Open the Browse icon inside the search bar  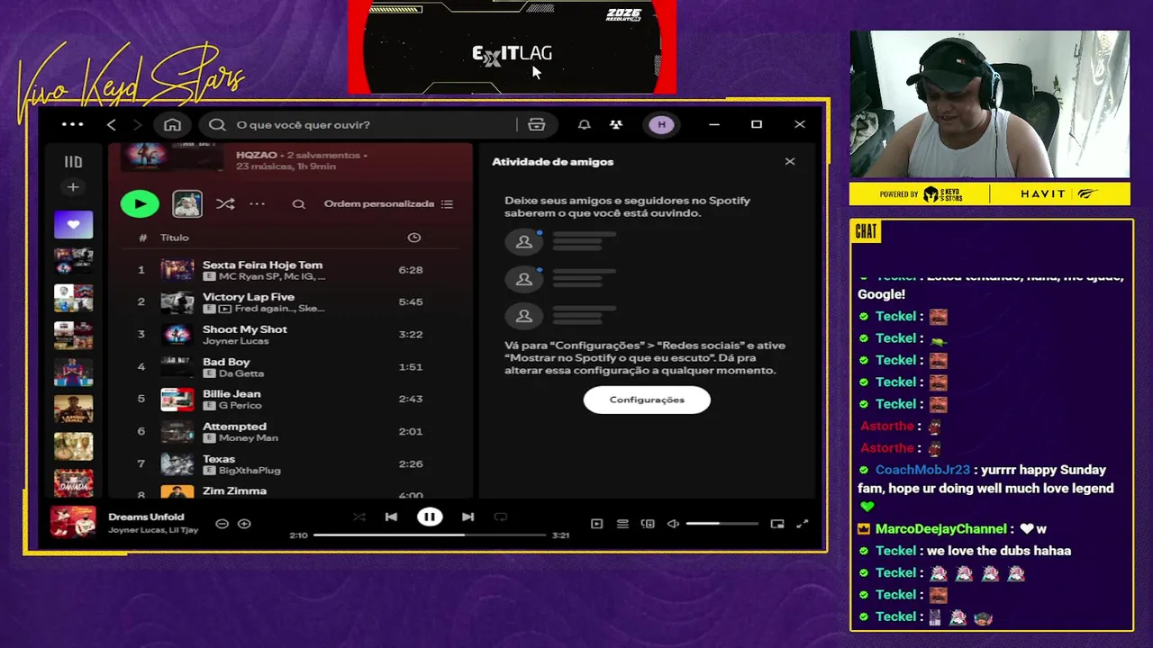537,124
